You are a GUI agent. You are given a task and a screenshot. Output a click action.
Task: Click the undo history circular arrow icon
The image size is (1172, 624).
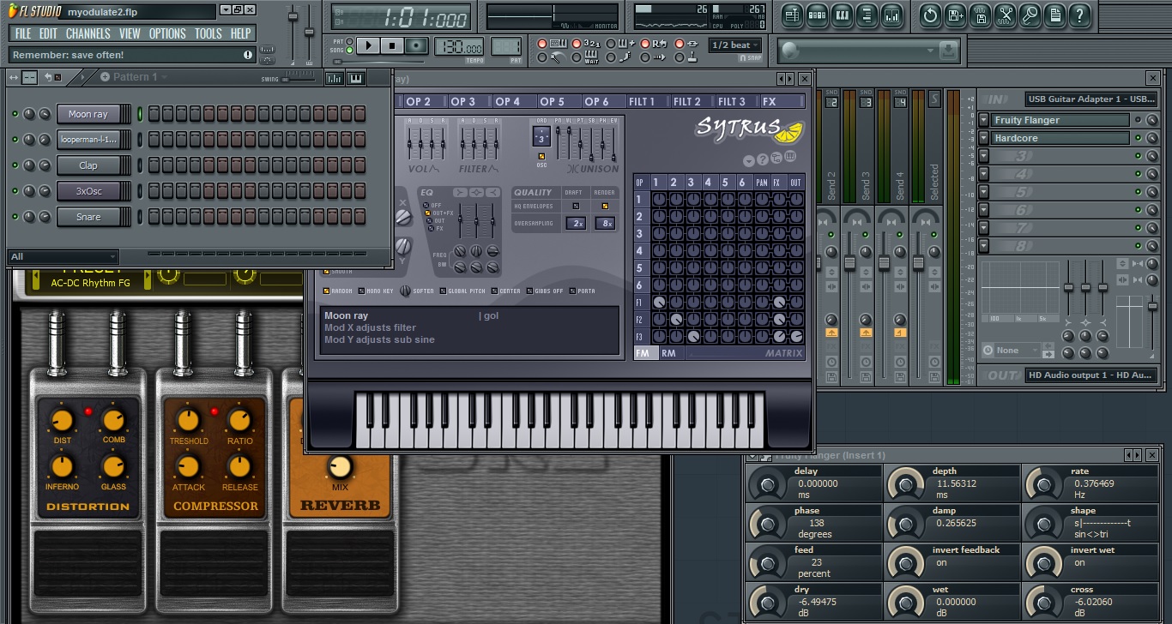tap(930, 15)
